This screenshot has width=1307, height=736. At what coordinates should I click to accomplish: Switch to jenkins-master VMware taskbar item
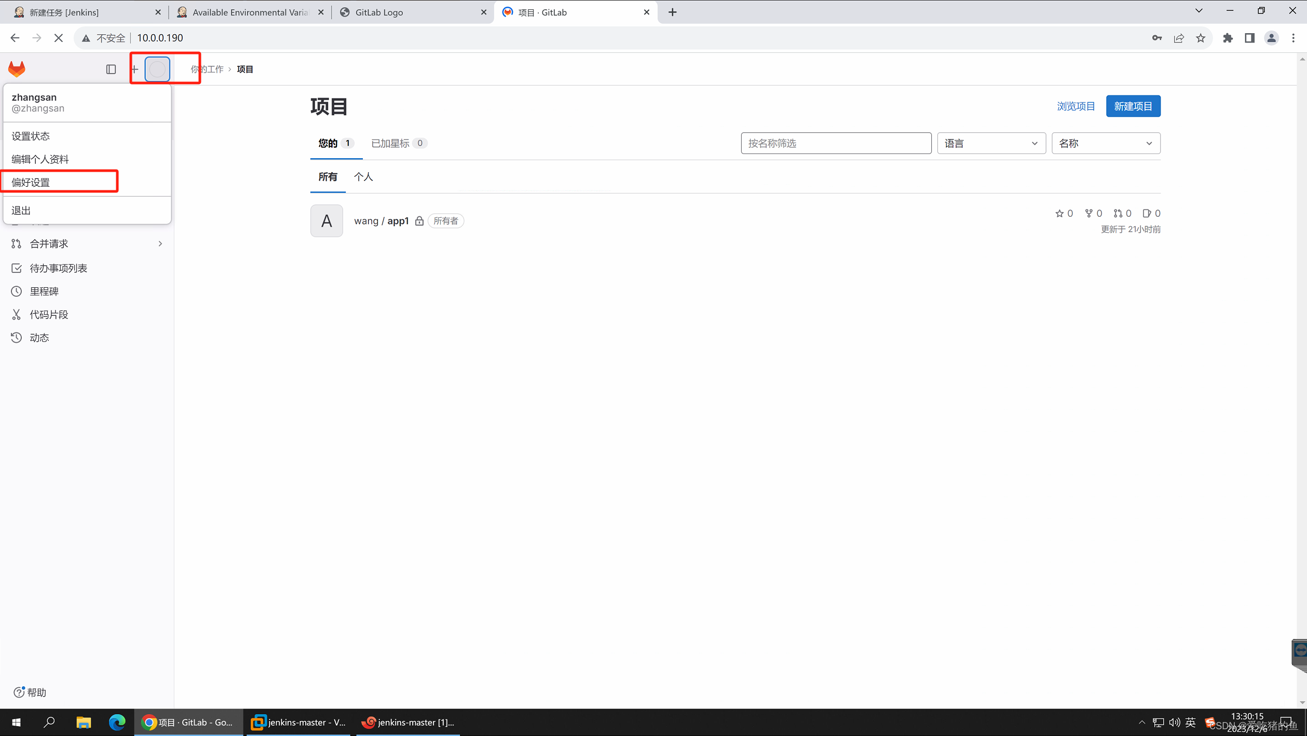(x=298, y=722)
